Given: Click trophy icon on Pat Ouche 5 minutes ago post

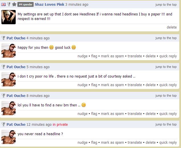Looking at the screenshot, I should (x=3, y=67).
